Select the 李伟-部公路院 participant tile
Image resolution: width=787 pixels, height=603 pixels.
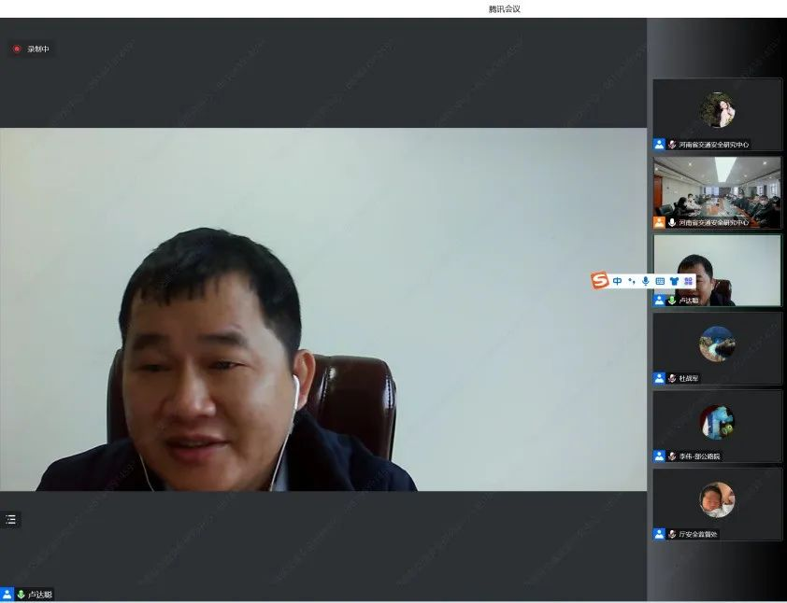coord(717,425)
